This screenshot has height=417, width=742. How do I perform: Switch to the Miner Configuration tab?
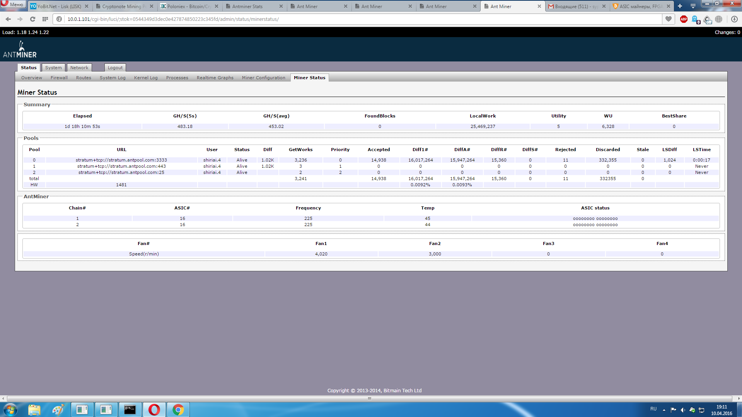coord(263,78)
